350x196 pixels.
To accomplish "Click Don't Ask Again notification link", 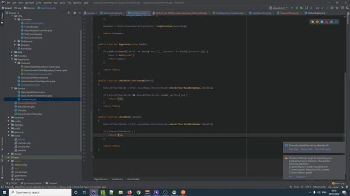I will 323,149.
